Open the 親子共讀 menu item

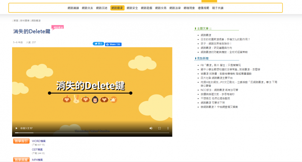pos(218,8)
